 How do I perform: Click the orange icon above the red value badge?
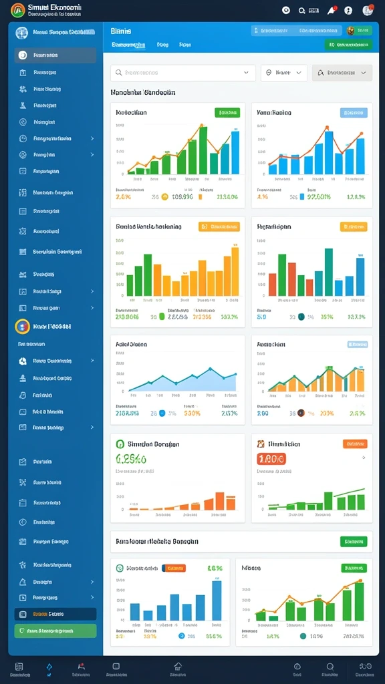pyautogui.click(x=261, y=444)
